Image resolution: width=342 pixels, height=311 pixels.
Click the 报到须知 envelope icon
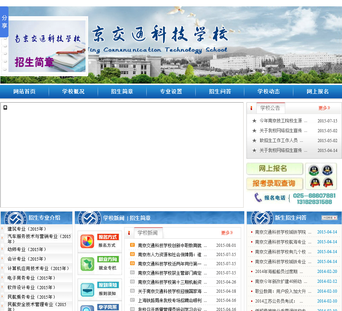[x=87, y=289]
